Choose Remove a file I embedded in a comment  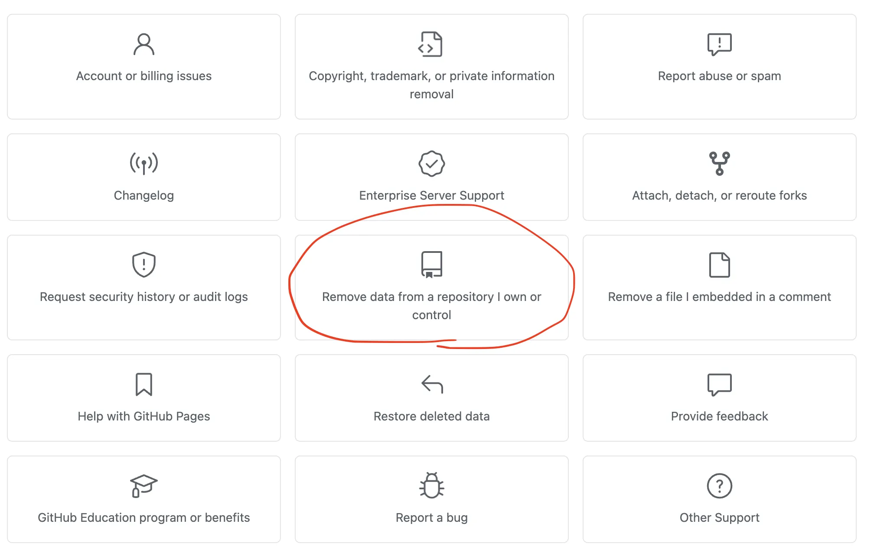coord(719,297)
